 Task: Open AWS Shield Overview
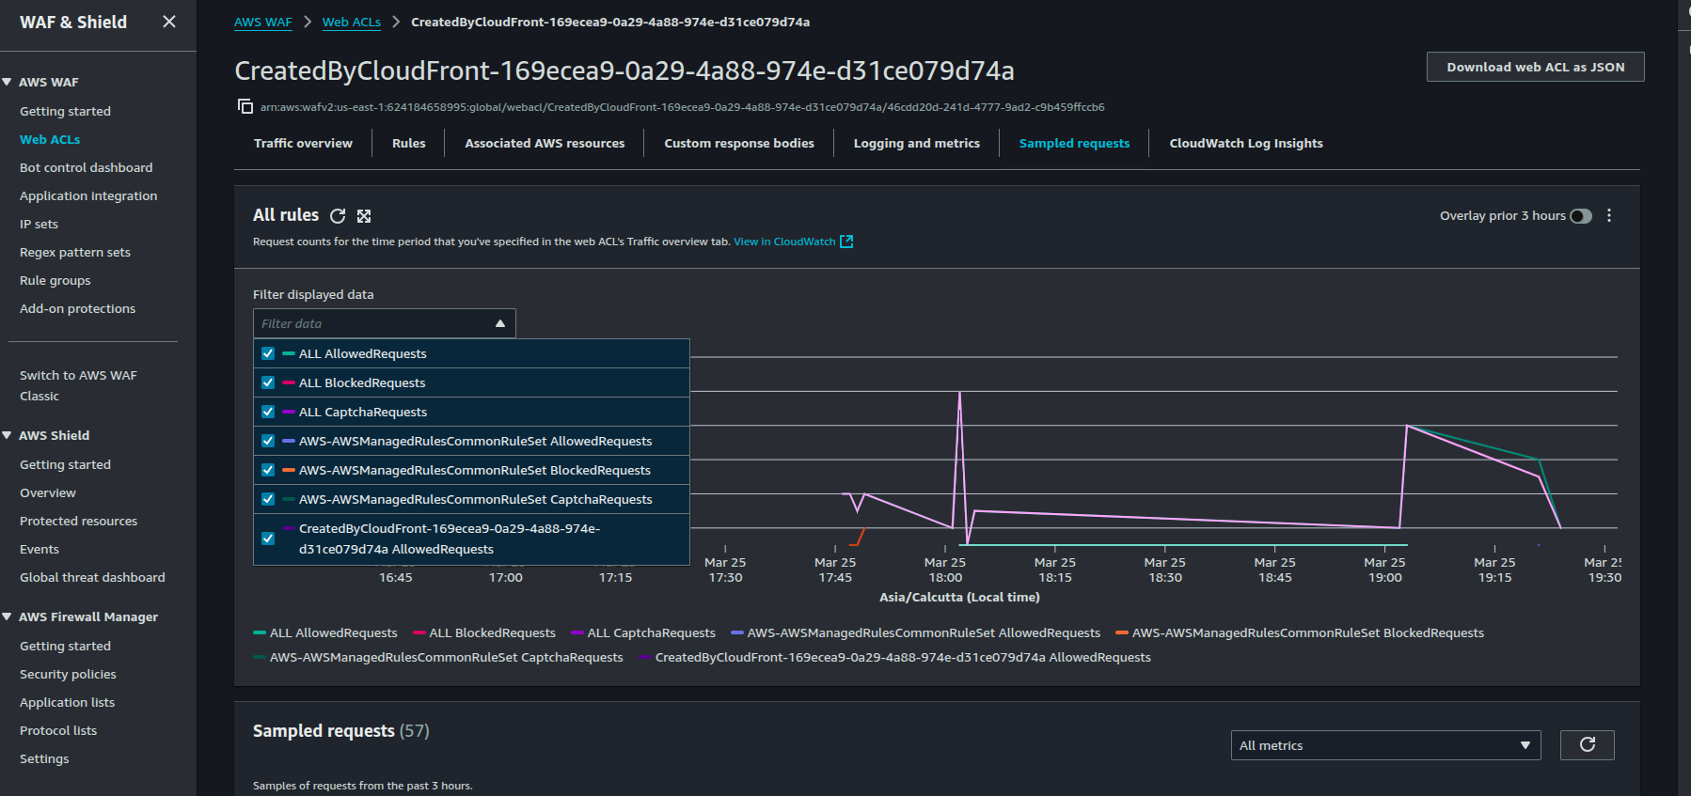point(48,492)
